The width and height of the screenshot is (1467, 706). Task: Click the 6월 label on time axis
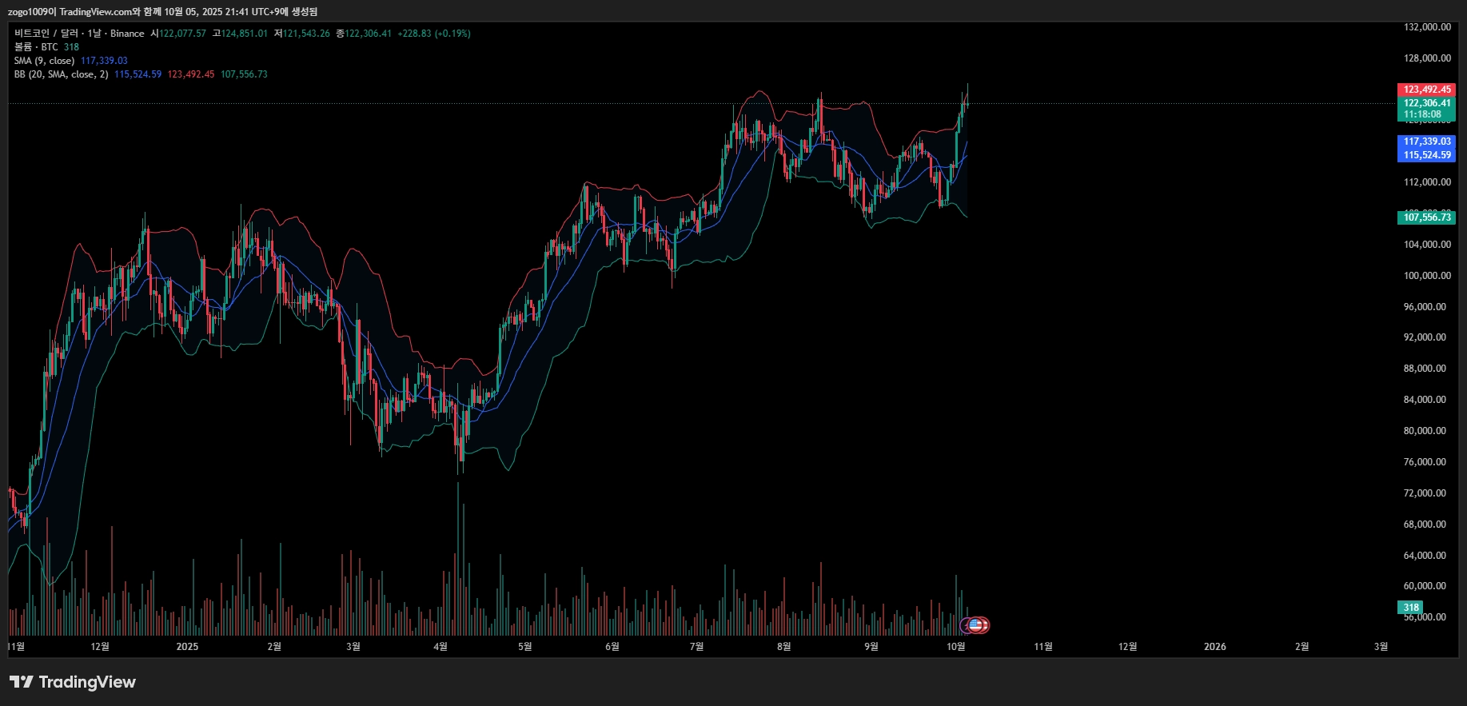click(612, 647)
